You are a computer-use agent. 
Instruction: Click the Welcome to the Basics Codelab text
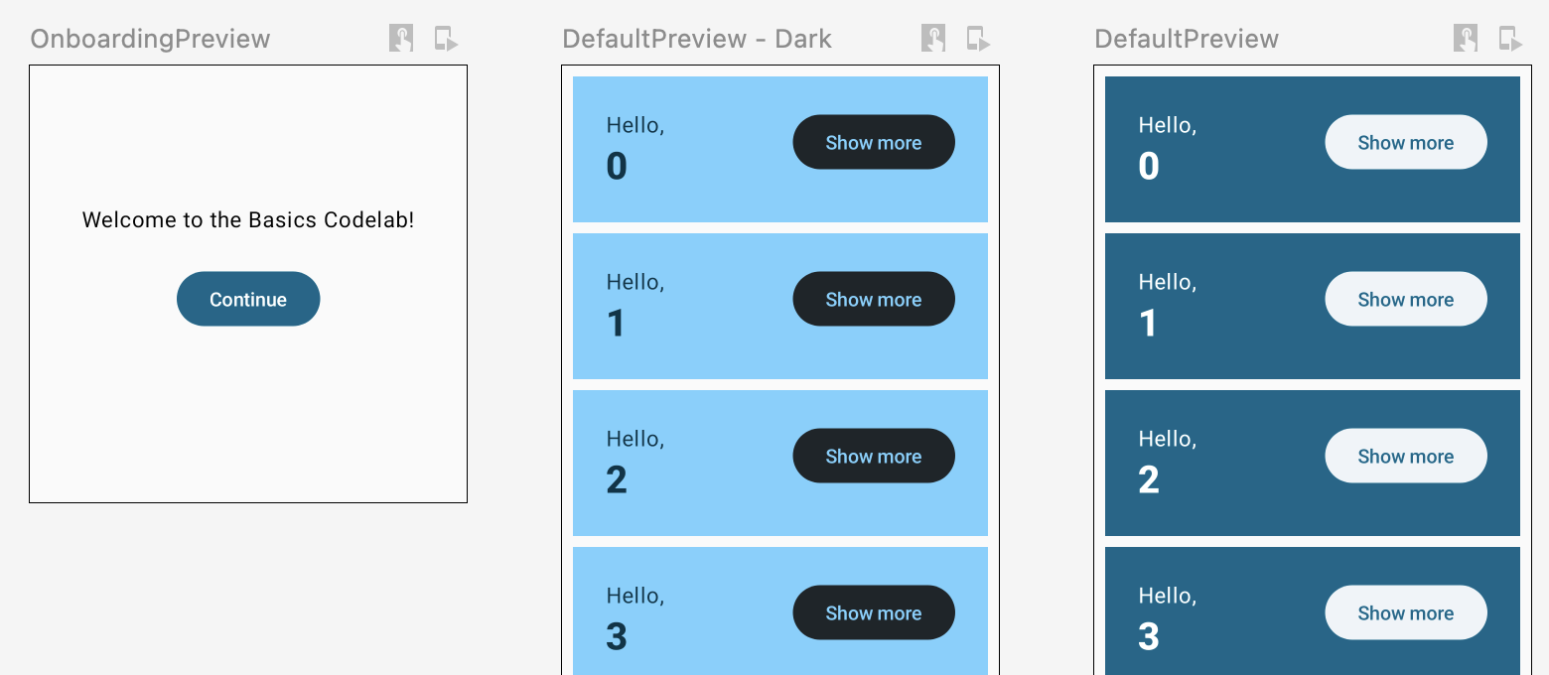pyautogui.click(x=248, y=220)
